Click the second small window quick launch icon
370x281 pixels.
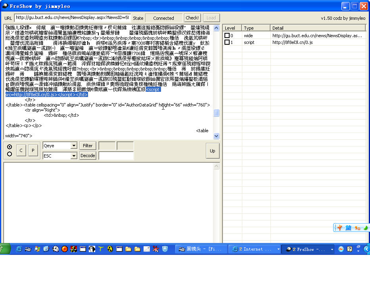[119, 249]
